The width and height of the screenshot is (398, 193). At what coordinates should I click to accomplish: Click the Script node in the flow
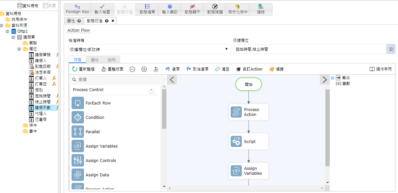click(248, 141)
